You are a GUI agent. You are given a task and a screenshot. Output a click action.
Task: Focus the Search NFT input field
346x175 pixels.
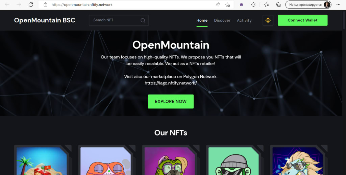tap(119, 20)
